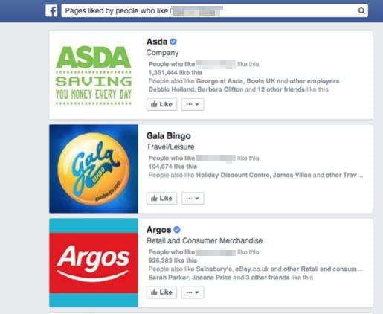Focus the Facebook search input field
The height and width of the screenshot is (314, 383).
pos(214,11)
